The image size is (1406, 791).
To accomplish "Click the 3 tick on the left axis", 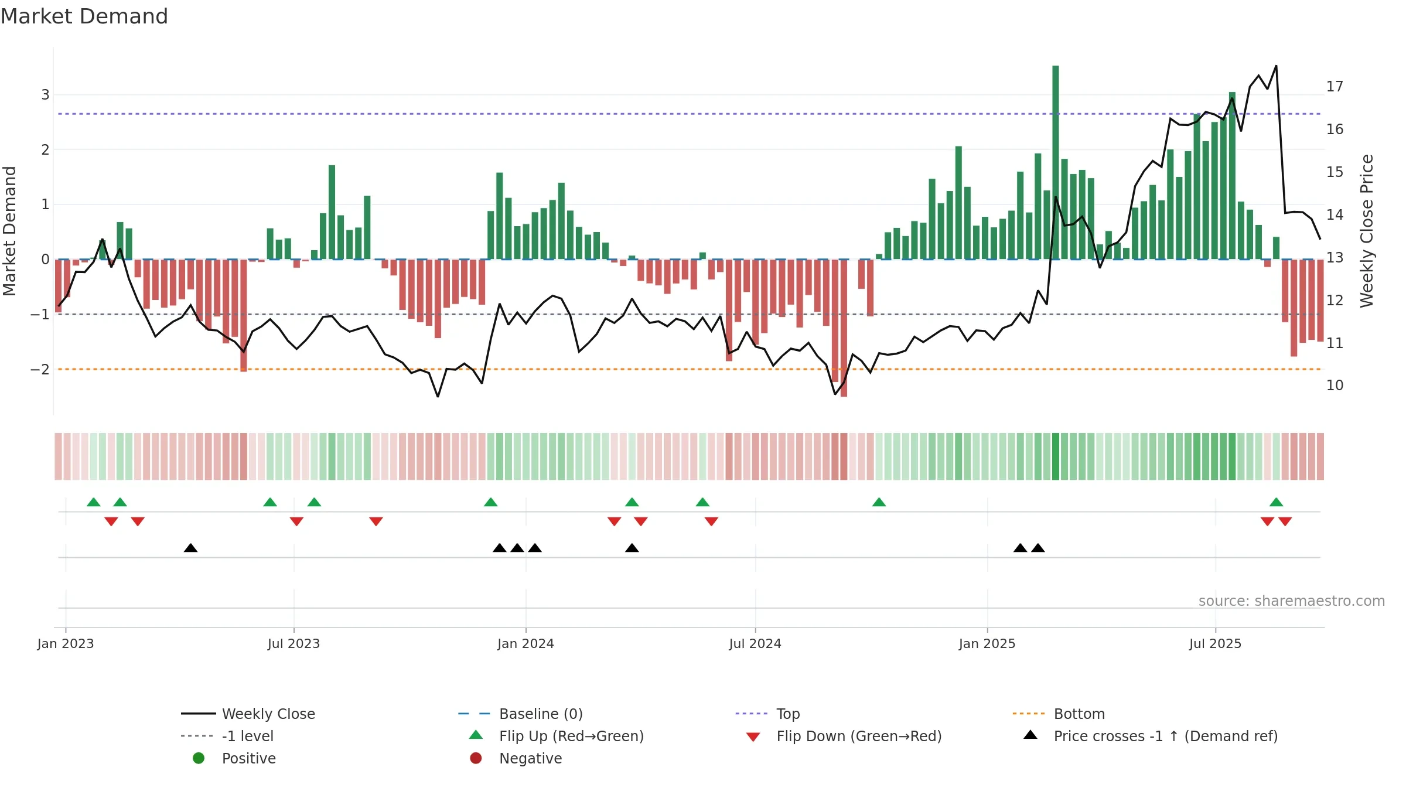I will tap(45, 95).
